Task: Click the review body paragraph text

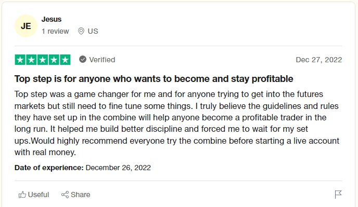Action: (x=177, y=123)
